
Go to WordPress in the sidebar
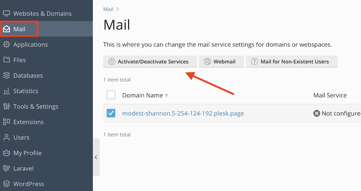tap(29, 184)
